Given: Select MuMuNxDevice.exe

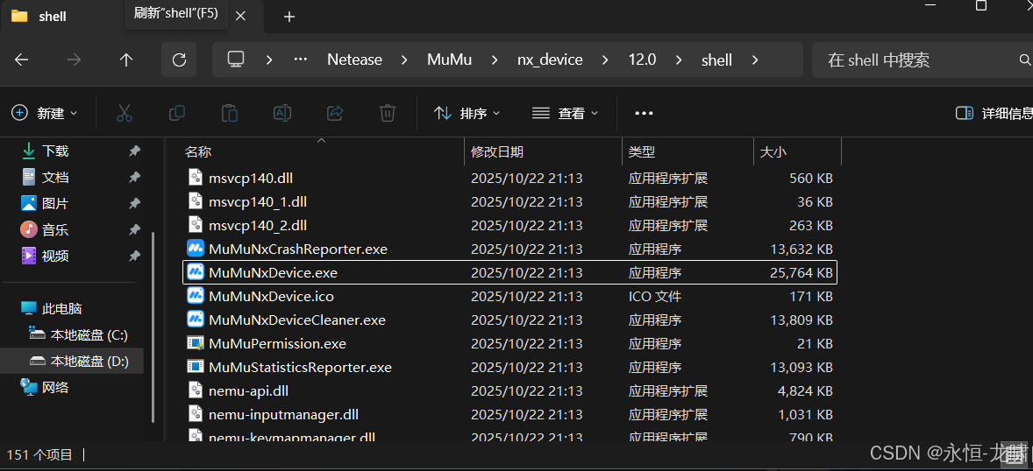Looking at the screenshot, I should (x=509, y=272).
